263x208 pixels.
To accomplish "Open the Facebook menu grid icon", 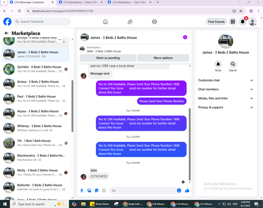I will (232, 22).
